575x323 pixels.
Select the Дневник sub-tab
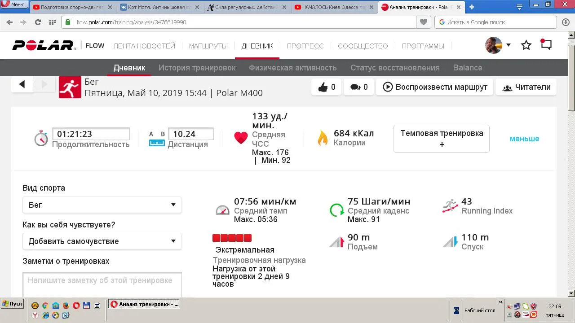point(129,68)
